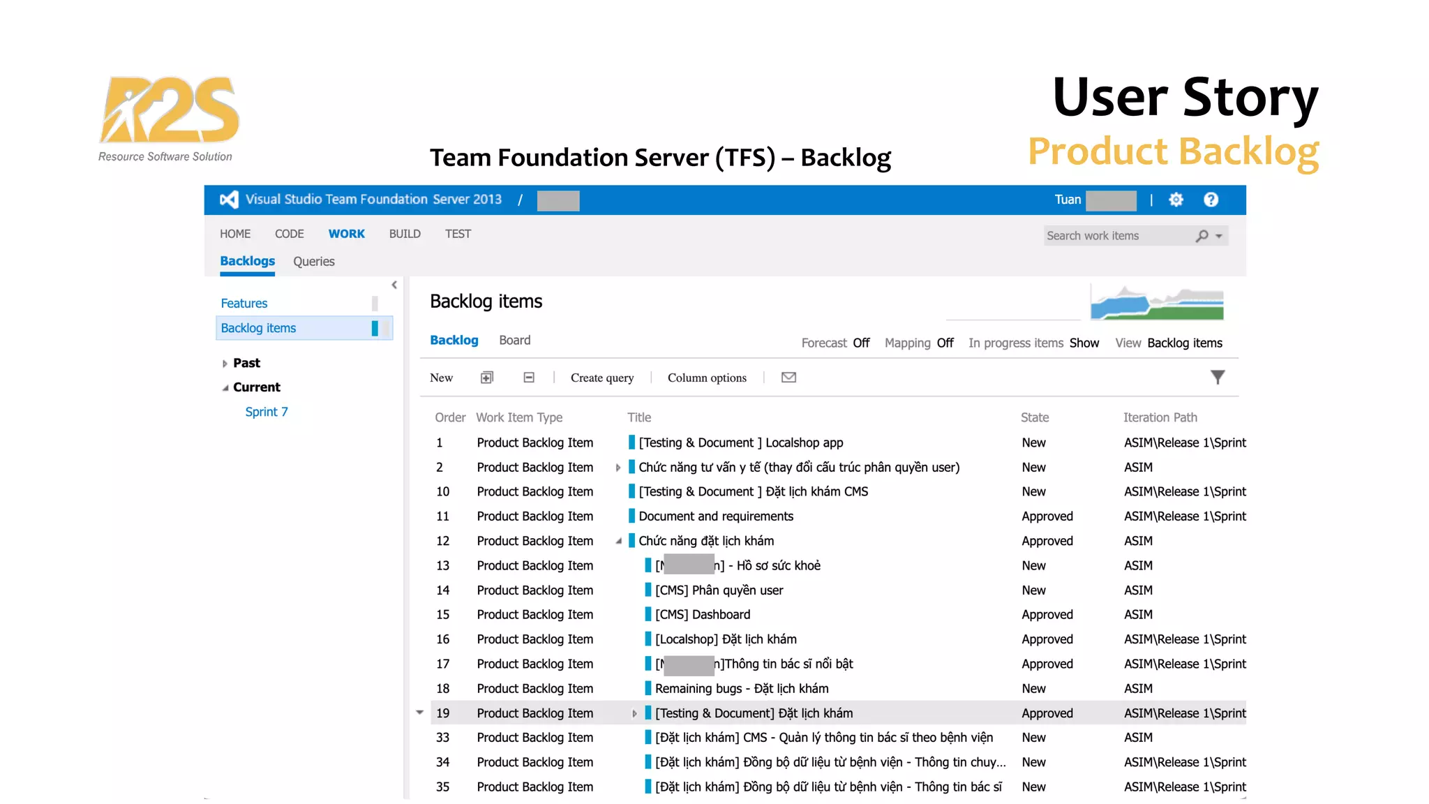Switch to the Board view
Image resolution: width=1429 pixels, height=804 pixels.
(515, 340)
